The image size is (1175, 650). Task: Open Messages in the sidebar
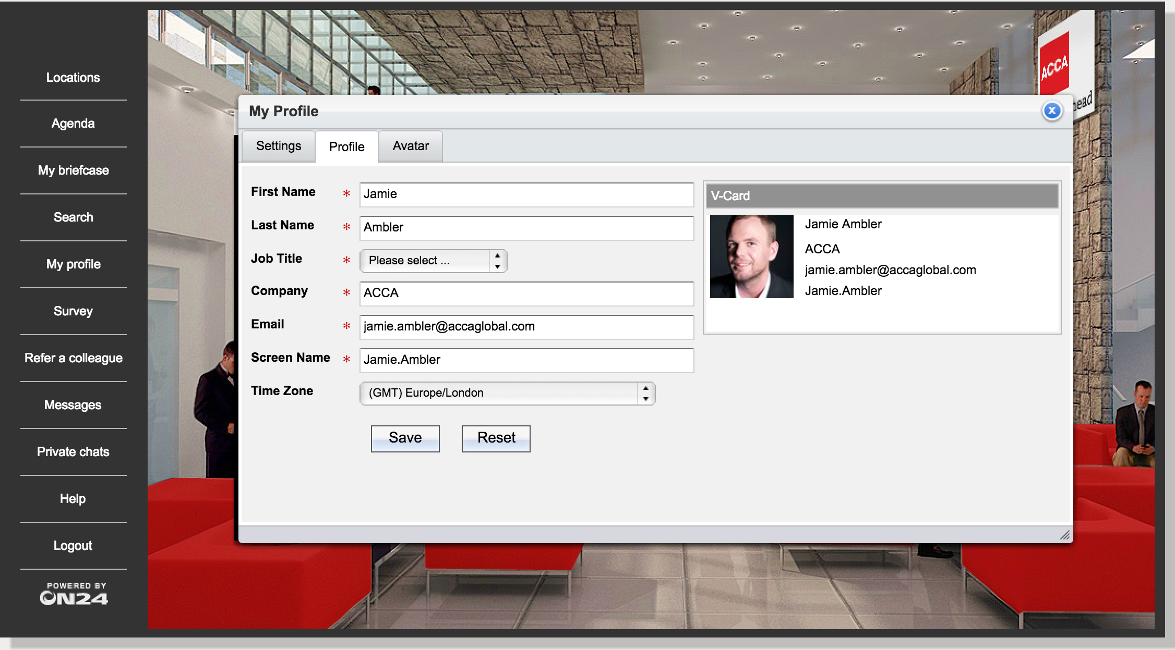pos(73,405)
